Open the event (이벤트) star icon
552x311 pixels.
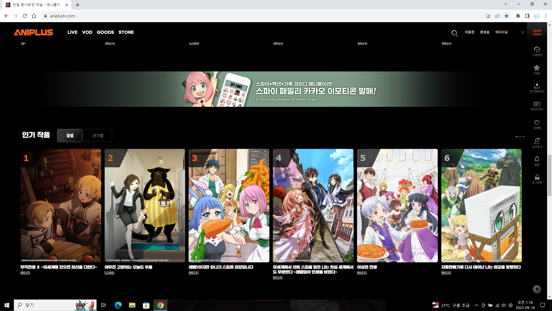point(537,69)
